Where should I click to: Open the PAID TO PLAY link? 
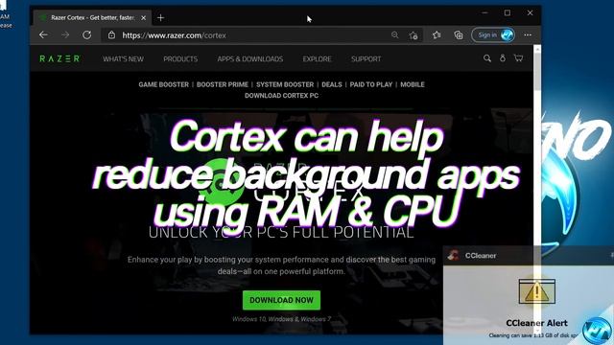371,84
